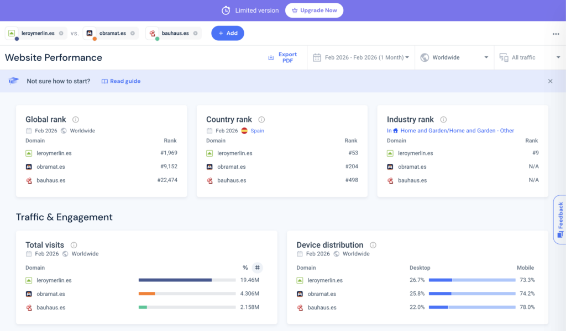Click the Country rank info icon

click(x=261, y=119)
